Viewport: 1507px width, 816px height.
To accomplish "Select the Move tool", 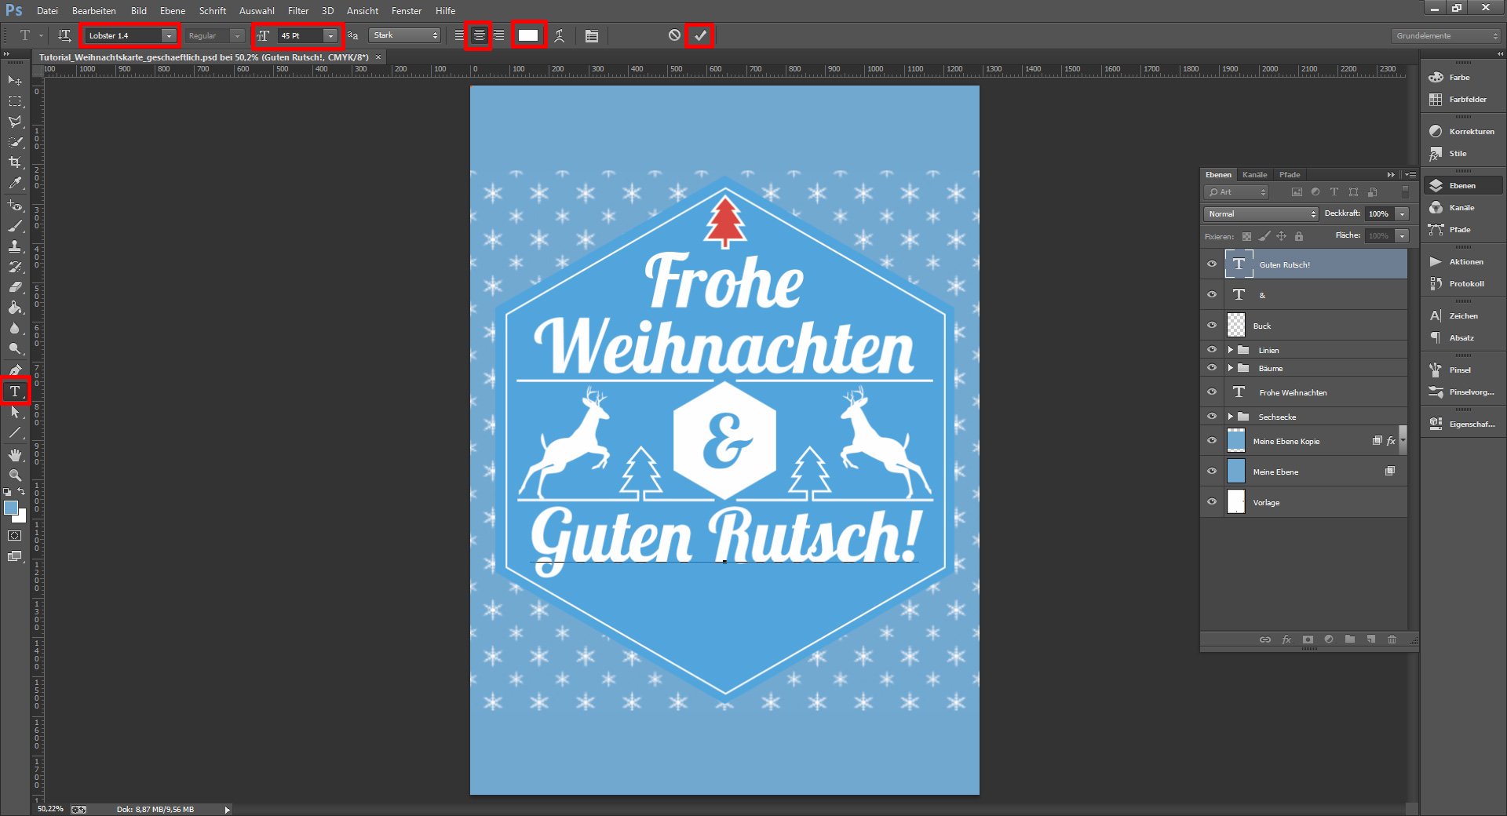I will pyautogui.click(x=13, y=81).
